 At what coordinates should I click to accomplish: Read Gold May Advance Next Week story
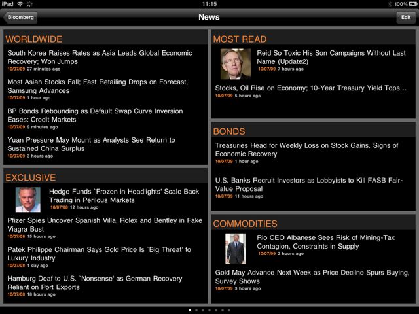coord(312,277)
